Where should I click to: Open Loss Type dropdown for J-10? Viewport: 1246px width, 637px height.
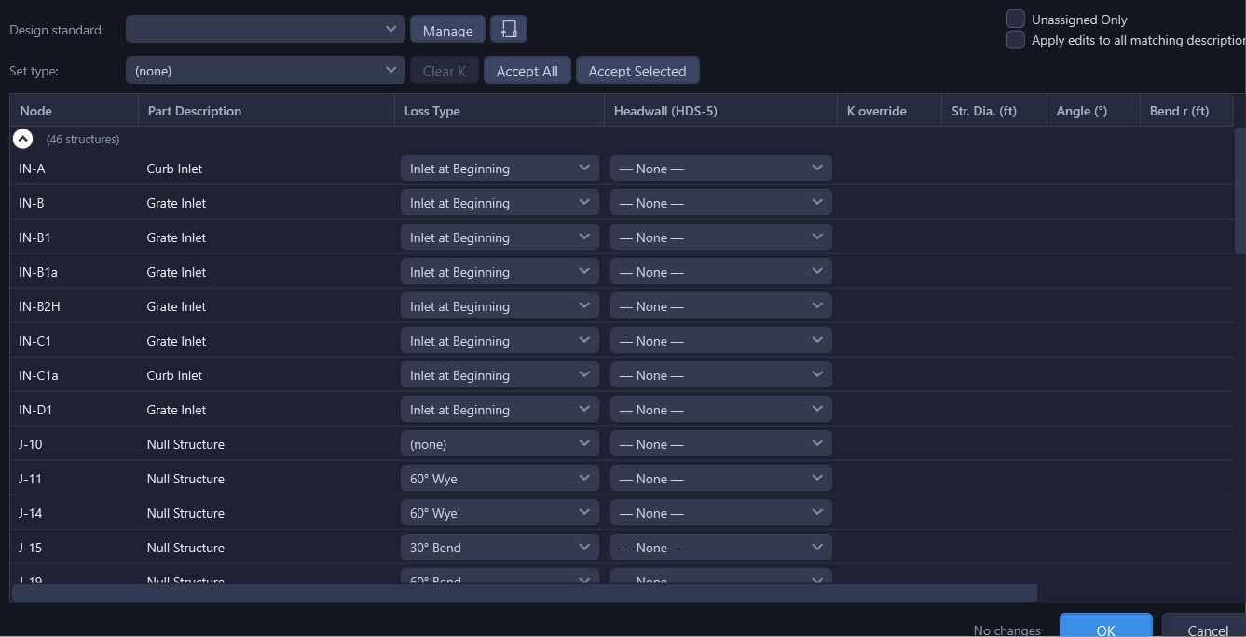[500, 444]
